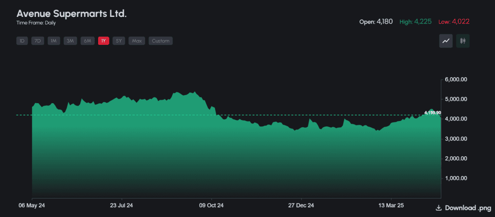Click the Low: 4,022 value

click(454, 22)
